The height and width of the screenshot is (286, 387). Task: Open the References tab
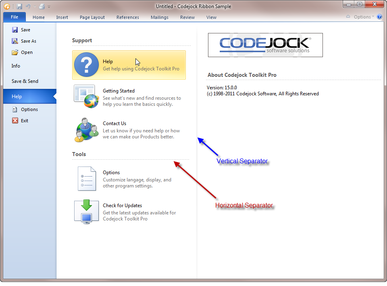point(128,17)
